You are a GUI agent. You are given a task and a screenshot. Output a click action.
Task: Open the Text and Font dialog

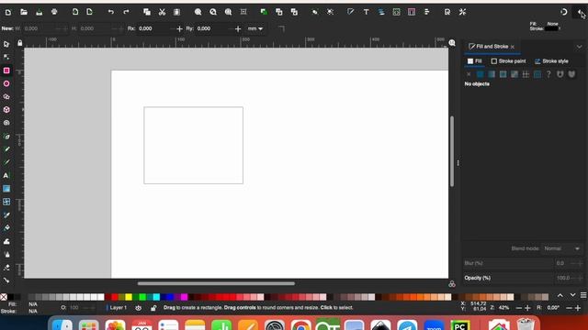click(366, 12)
